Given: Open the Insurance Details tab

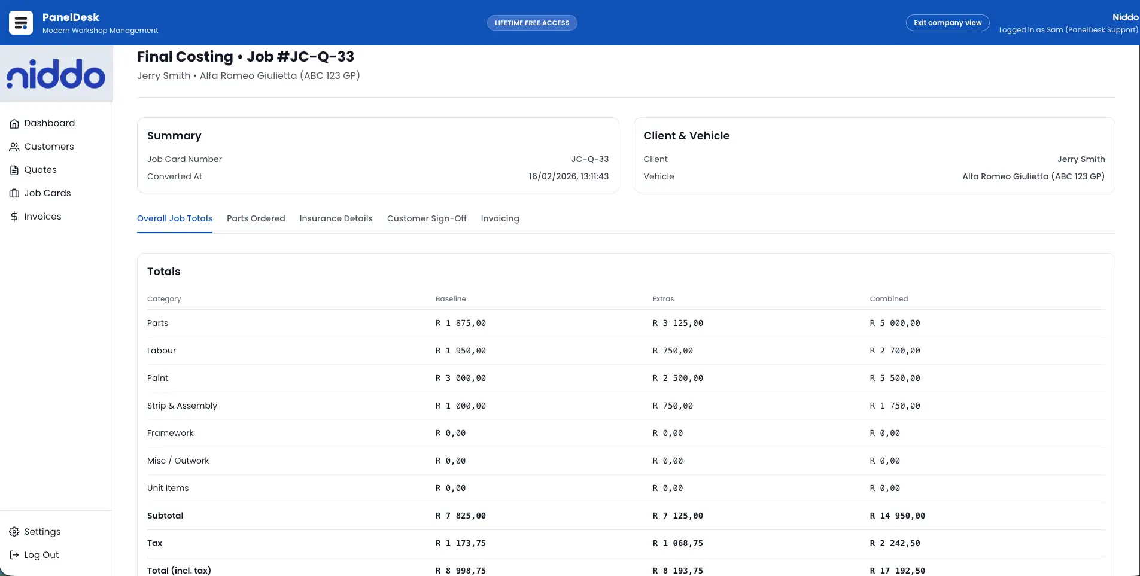Looking at the screenshot, I should (336, 218).
